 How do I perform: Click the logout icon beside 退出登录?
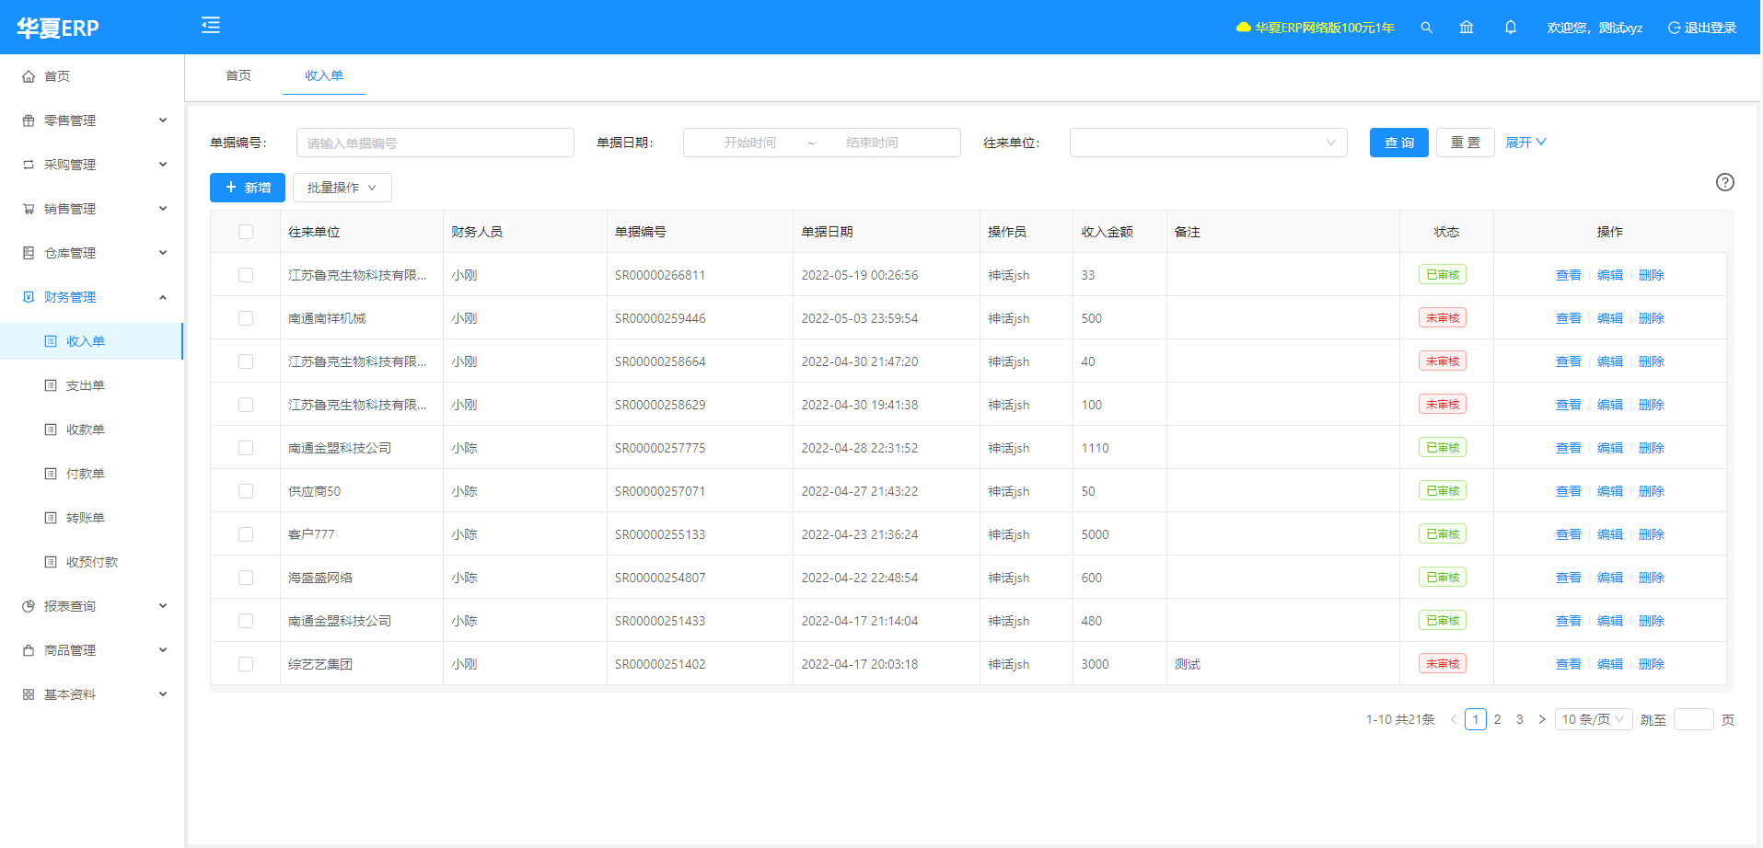click(x=1674, y=28)
